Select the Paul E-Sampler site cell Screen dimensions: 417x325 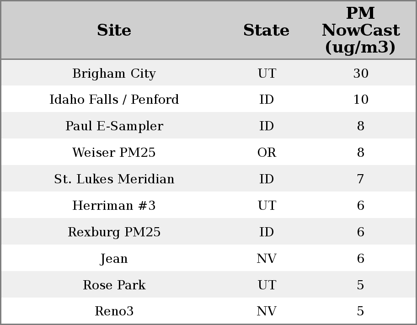tap(114, 126)
